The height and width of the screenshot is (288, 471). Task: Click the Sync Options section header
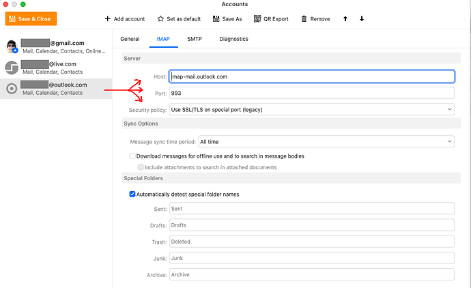pos(291,124)
